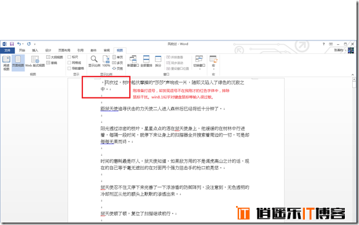The height and width of the screenshot is (225, 359).
Task: Set zoom to 100%
Action: (106, 61)
